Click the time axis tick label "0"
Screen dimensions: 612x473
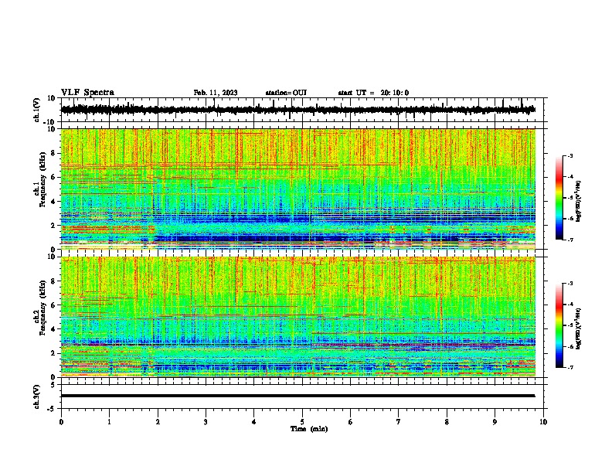click(61, 422)
